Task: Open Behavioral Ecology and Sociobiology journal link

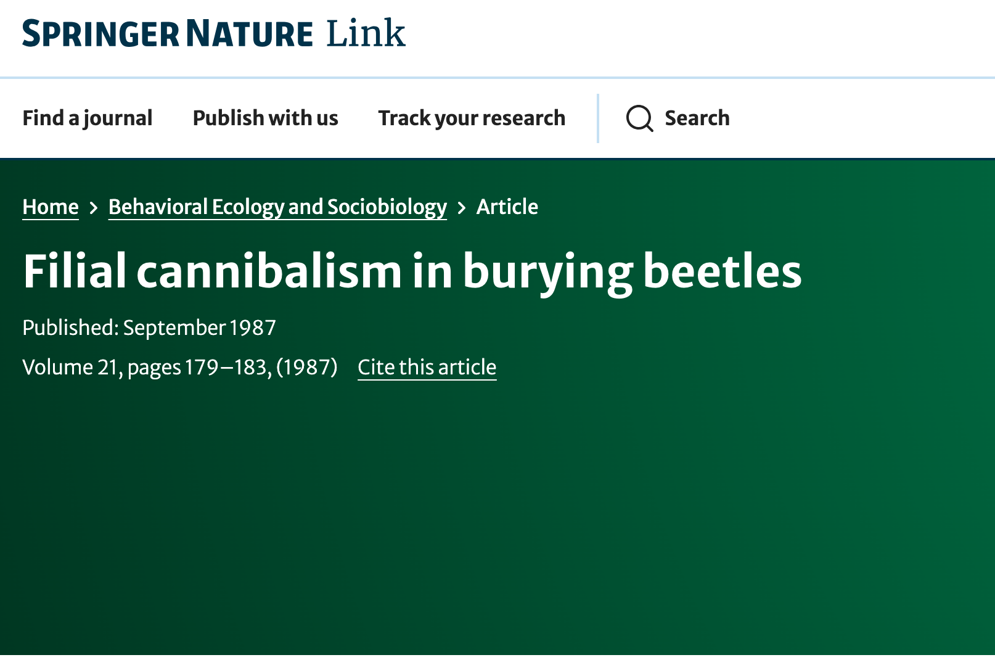Action: [x=277, y=207]
